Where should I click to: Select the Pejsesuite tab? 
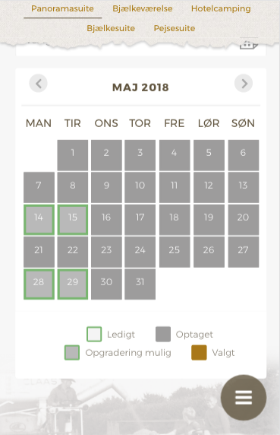175,28
